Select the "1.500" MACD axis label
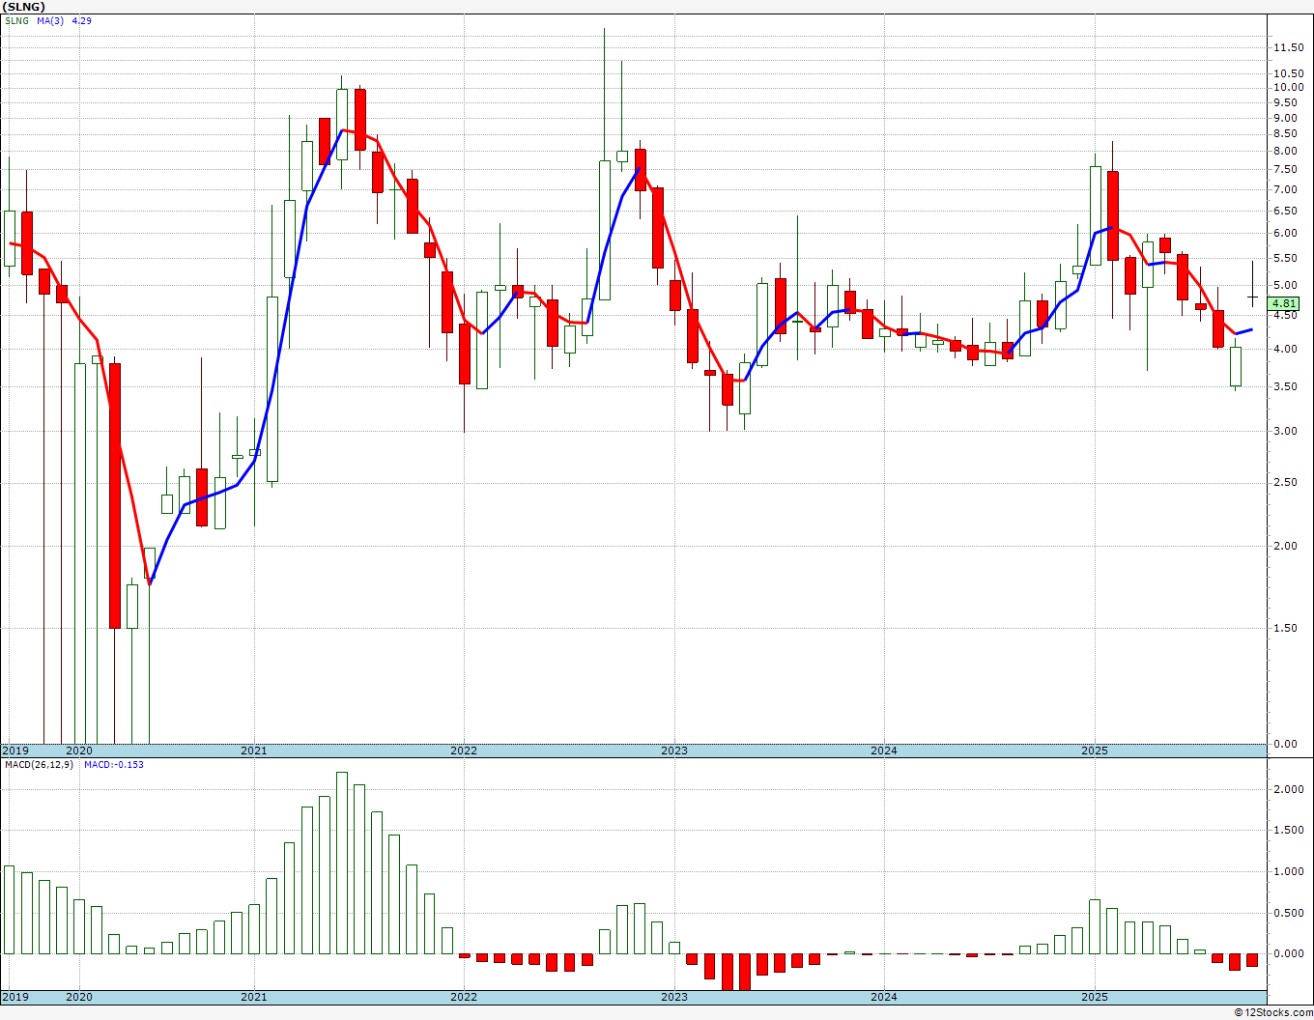This screenshot has width=1314, height=1020. (x=1289, y=831)
